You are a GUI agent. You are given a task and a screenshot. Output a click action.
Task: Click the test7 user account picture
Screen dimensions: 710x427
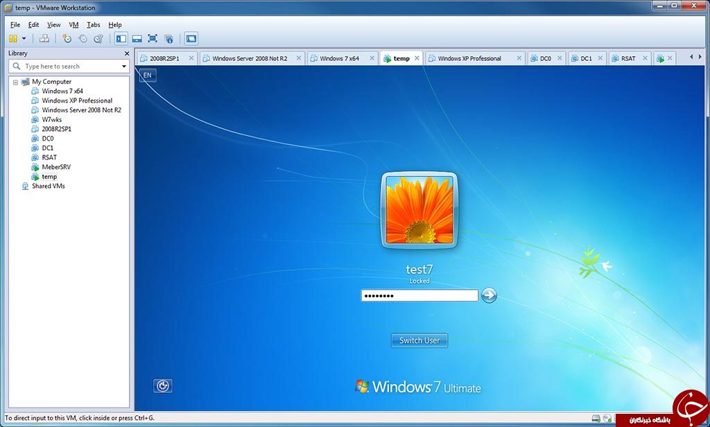tap(419, 210)
